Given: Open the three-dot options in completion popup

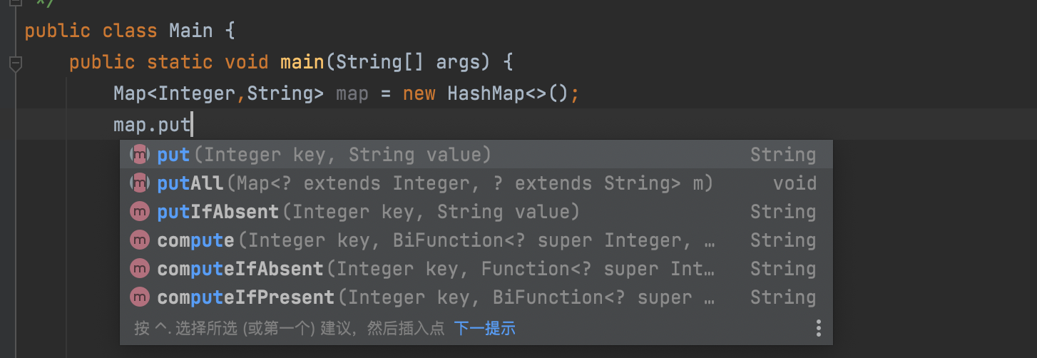Looking at the screenshot, I should pyautogui.click(x=818, y=328).
